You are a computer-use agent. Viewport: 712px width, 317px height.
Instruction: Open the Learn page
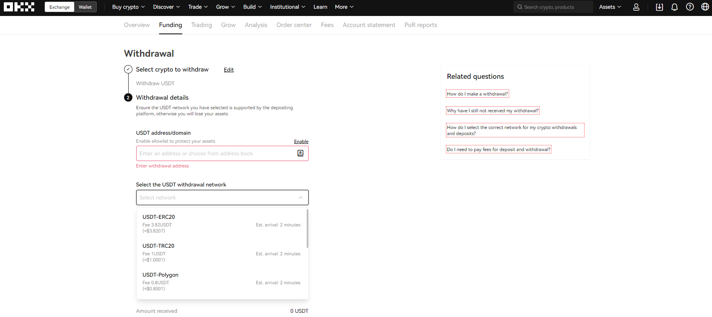320,7
